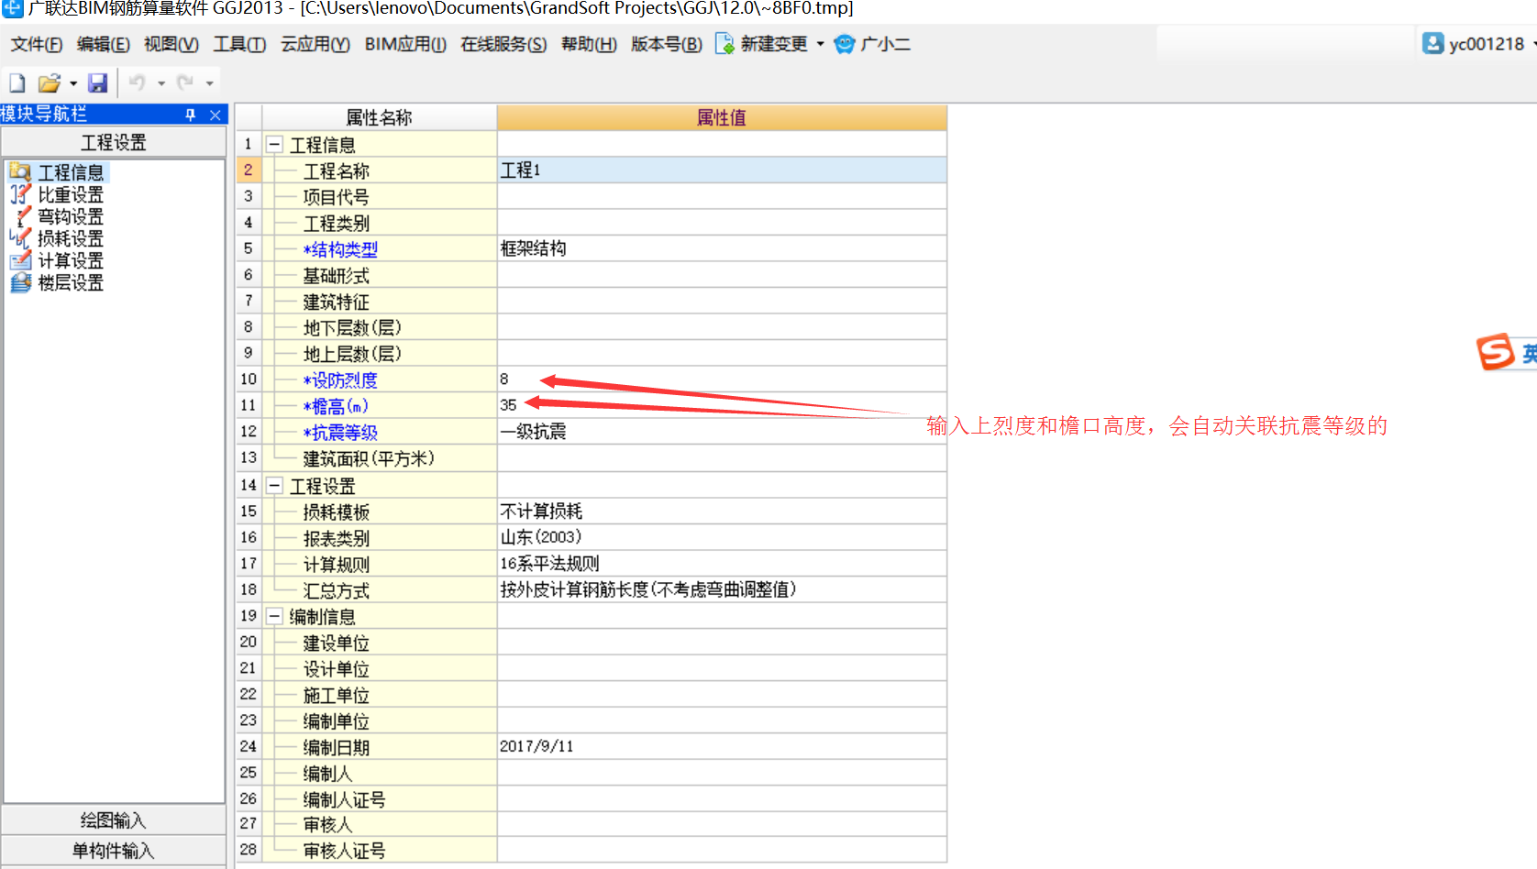This screenshot has width=1537, height=869.
Task: Click the 抗震等级 value 一级抗震
Action: click(x=722, y=431)
